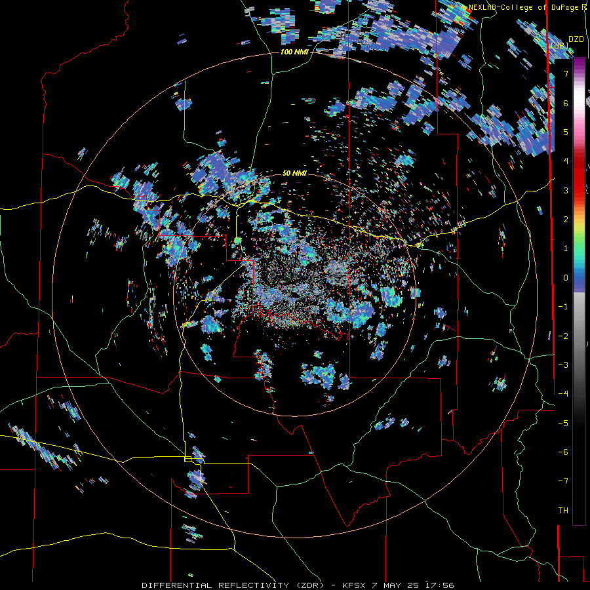Select the "-5" value on the dB scale

(563, 423)
